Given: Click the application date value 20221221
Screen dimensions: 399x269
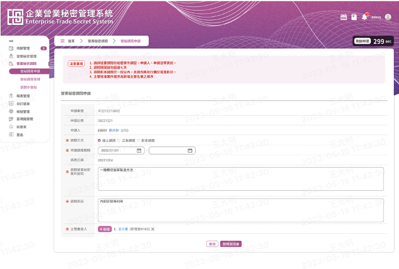Looking at the screenshot, I should pos(105,121).
